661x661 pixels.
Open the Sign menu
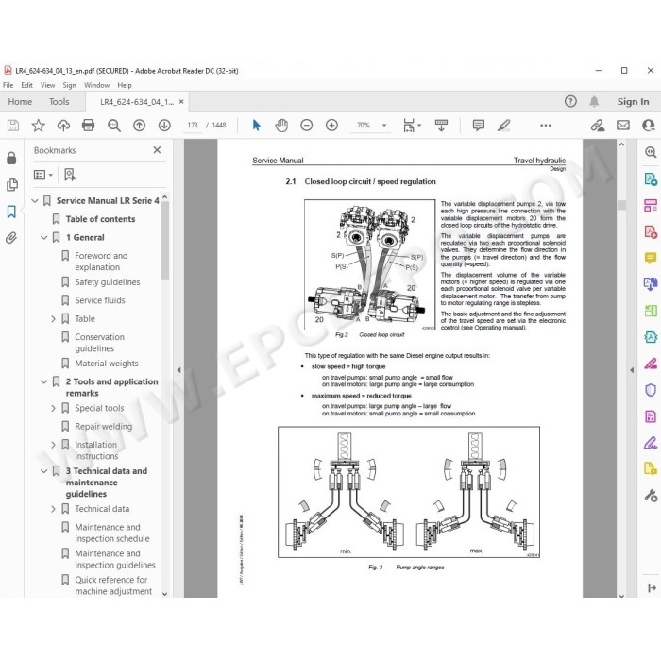coord(70,85)
